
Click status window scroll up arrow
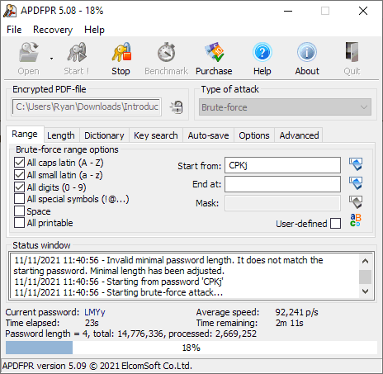[x=365, y=261]
